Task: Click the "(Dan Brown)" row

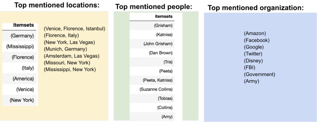Action: (x=161, y=53)
